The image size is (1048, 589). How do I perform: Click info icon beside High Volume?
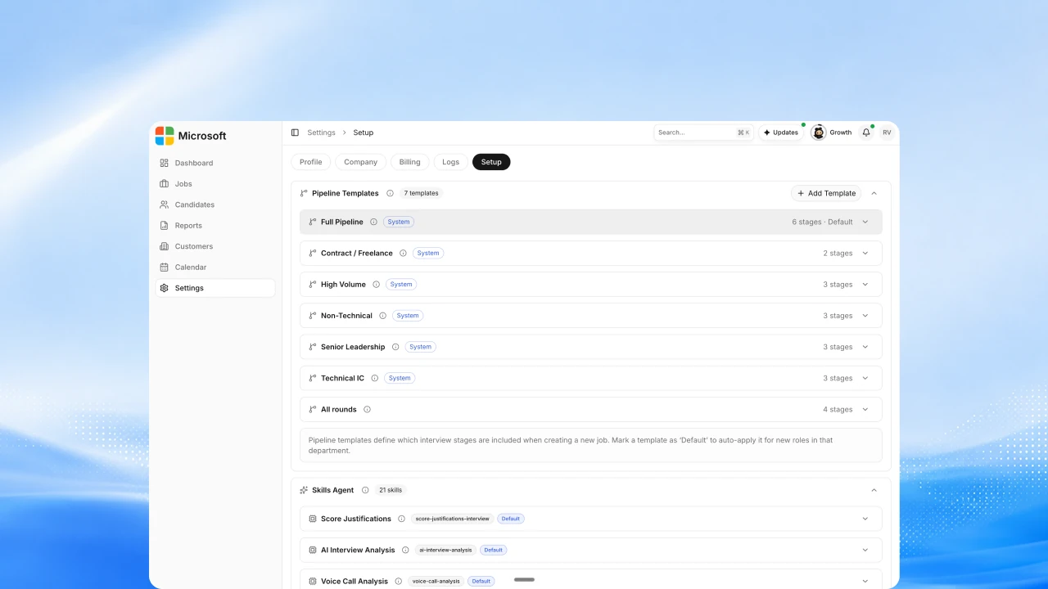coord(376,285)
